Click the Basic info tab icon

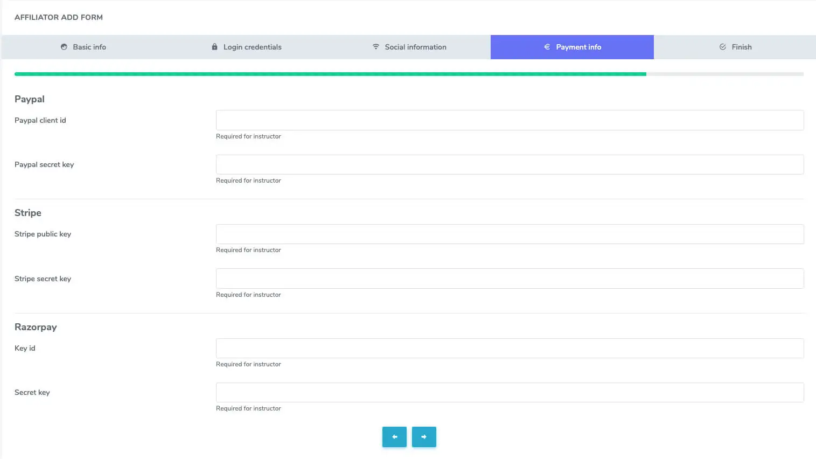pyautogui.click(x=64, y=47)
